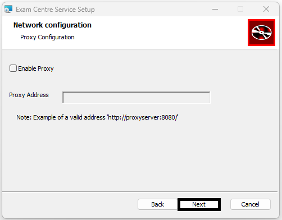
Task: Click the Proxy Address label
Action: coord(29,95)
